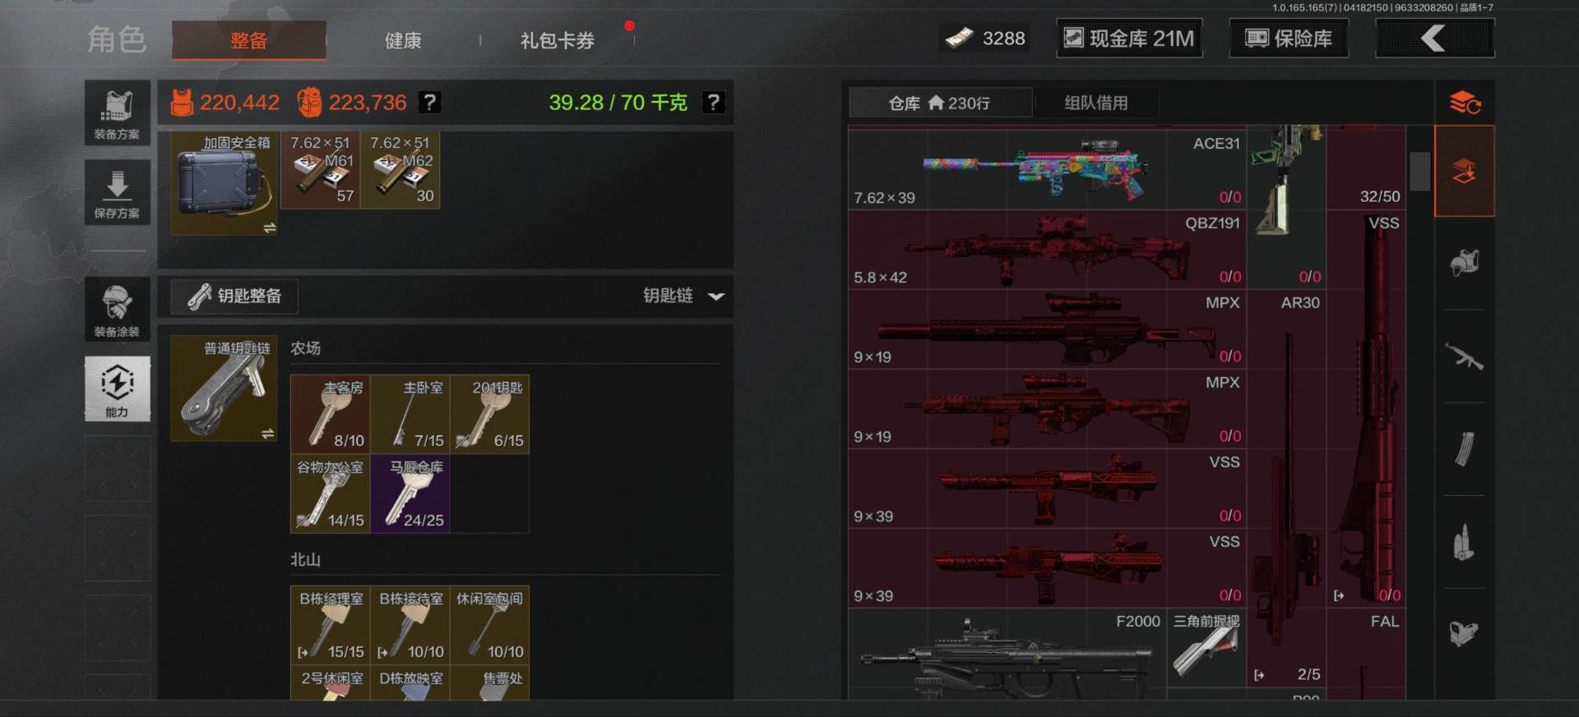Open the 现金库 21M cash vault
This screenshot has width=1579, height=717.
click(1129, 39)
